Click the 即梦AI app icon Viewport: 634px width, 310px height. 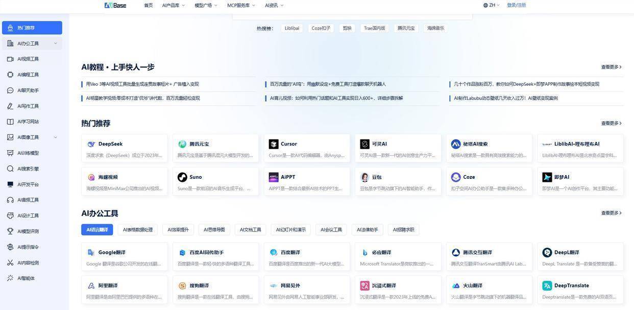(547, 177)
